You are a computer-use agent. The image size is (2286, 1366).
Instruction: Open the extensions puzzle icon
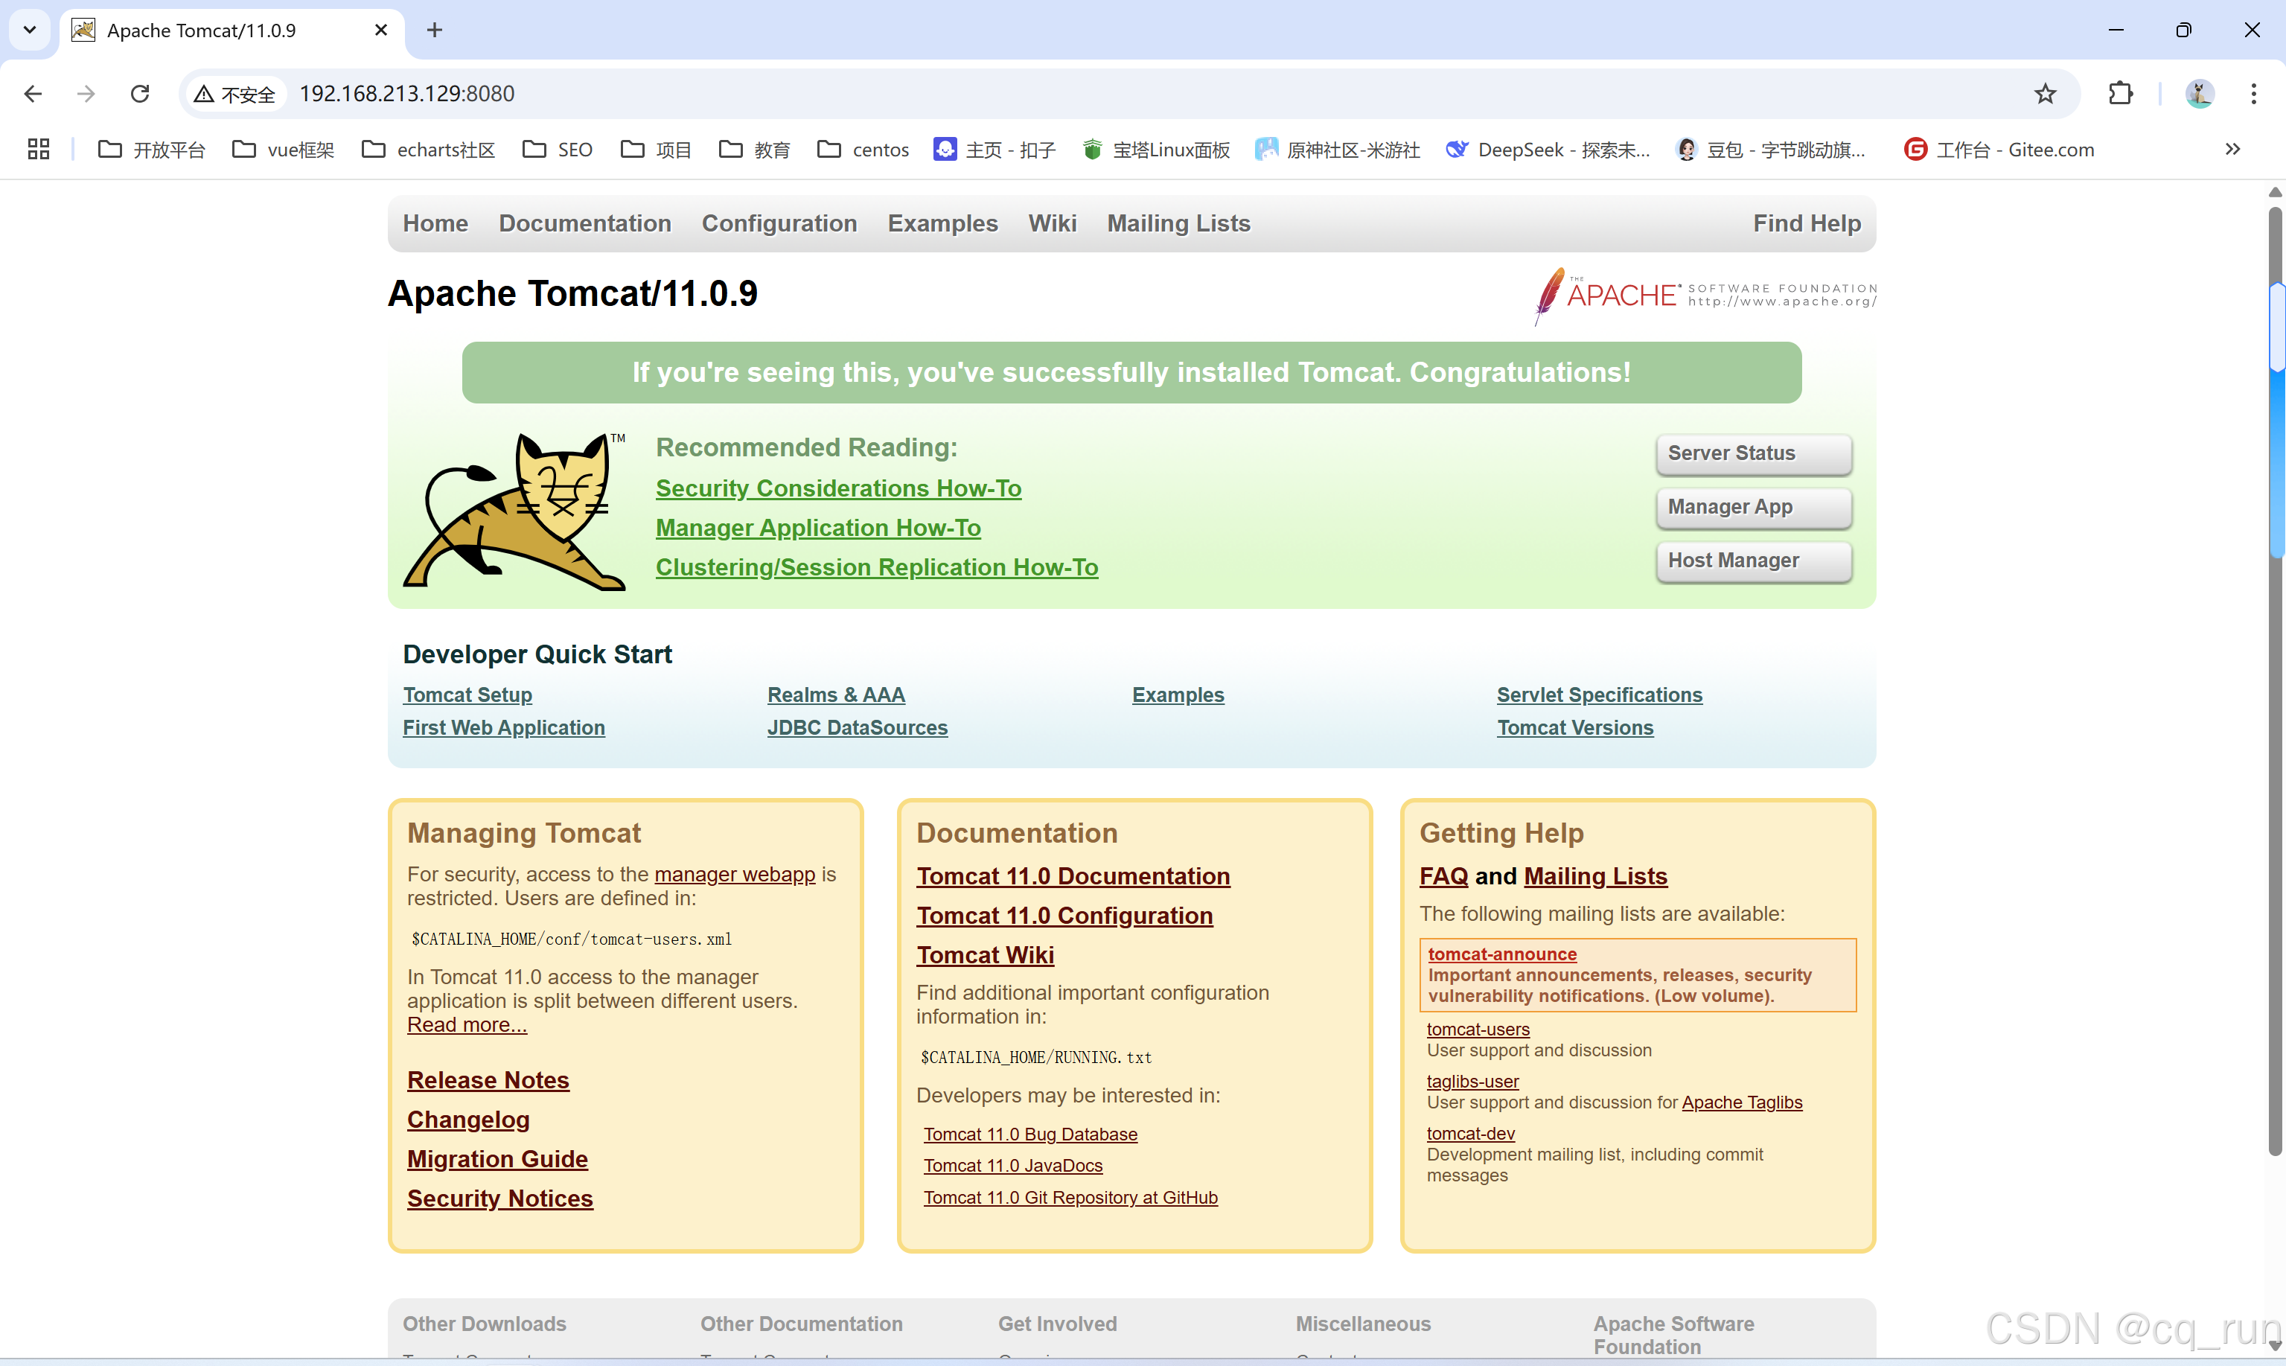click(x=2120, y=94)
